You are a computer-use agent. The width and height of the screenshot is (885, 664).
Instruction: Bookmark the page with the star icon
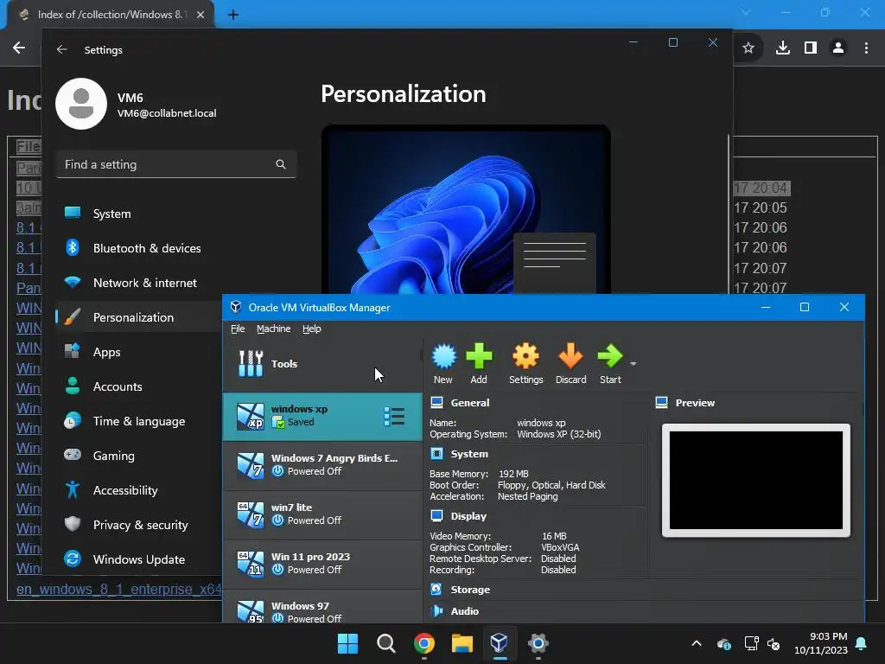pyautogui.click(x=748, y=48)
